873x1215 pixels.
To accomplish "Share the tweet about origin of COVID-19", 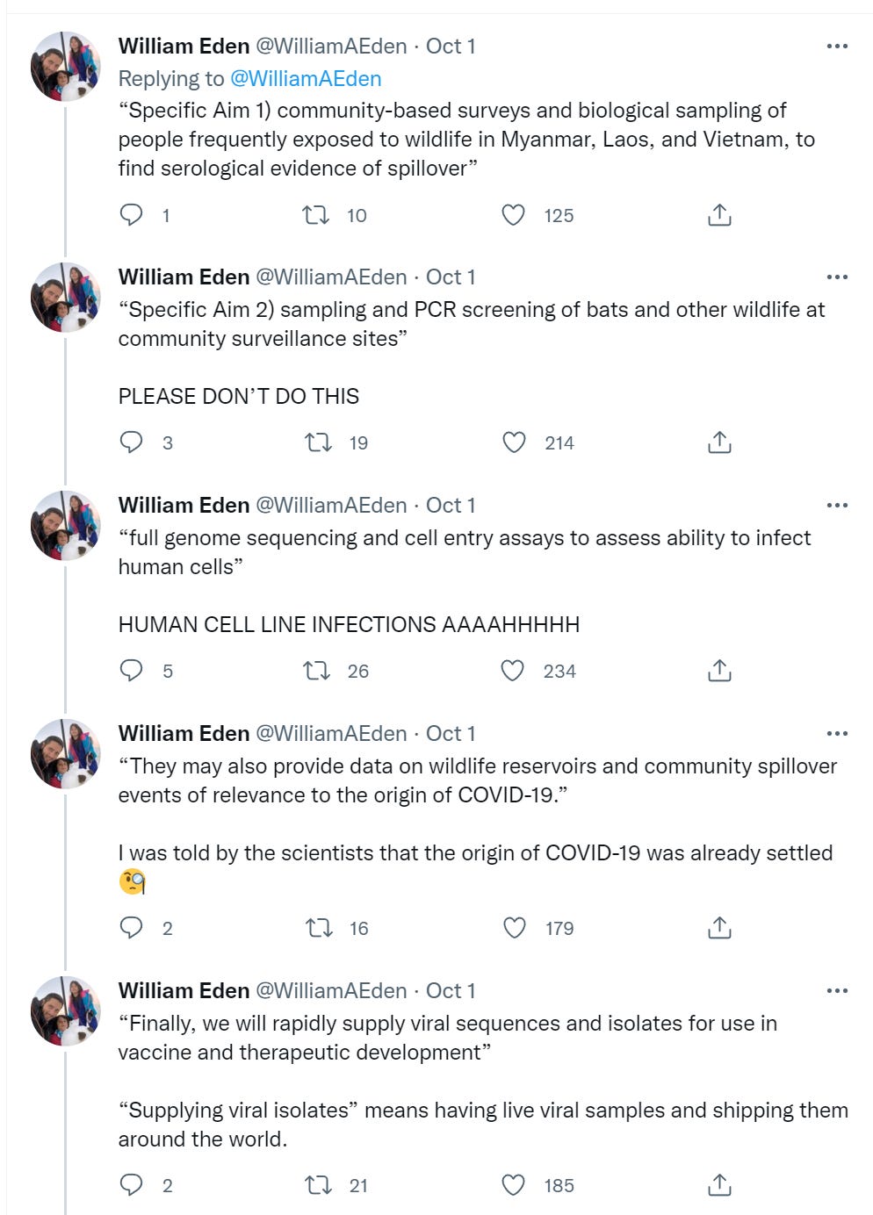I will click(719, 928).
